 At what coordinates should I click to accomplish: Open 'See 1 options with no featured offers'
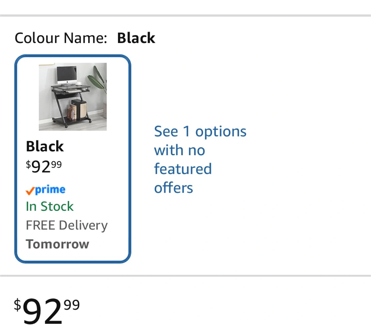pyautogui.click(x=200, y=159)
